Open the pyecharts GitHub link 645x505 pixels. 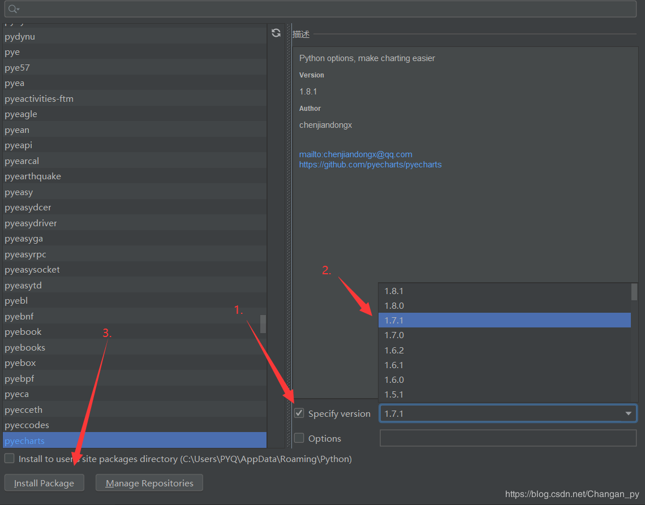coord(370,165)
